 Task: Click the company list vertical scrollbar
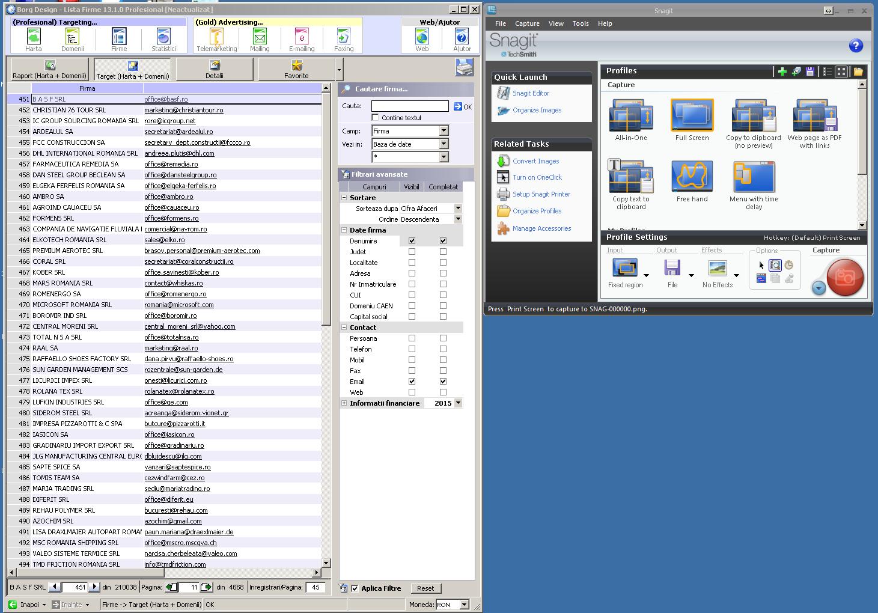click(x=326, y=325)
